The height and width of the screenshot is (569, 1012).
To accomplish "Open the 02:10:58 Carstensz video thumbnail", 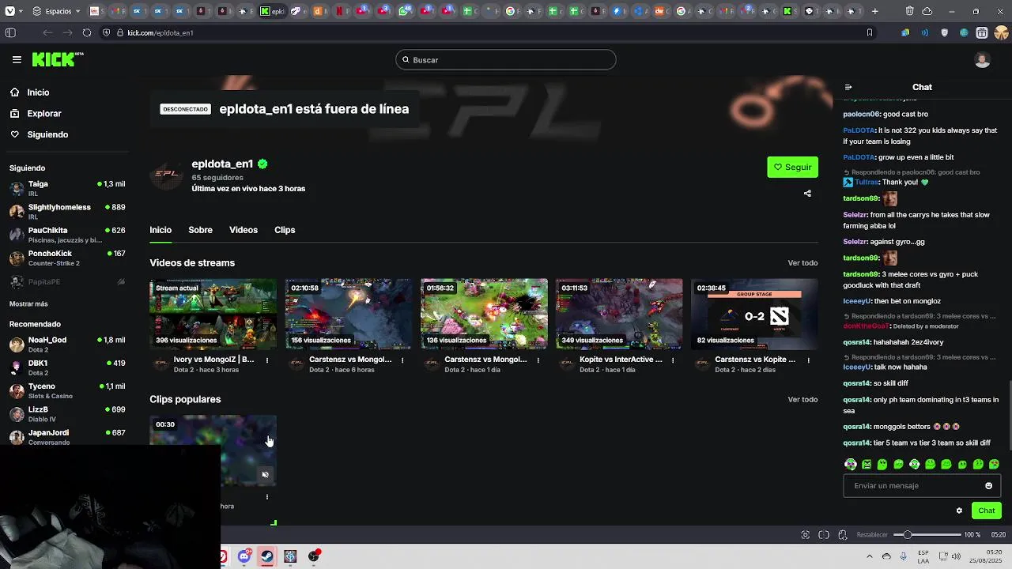I will pyautogui.click(x=349, y=314).
